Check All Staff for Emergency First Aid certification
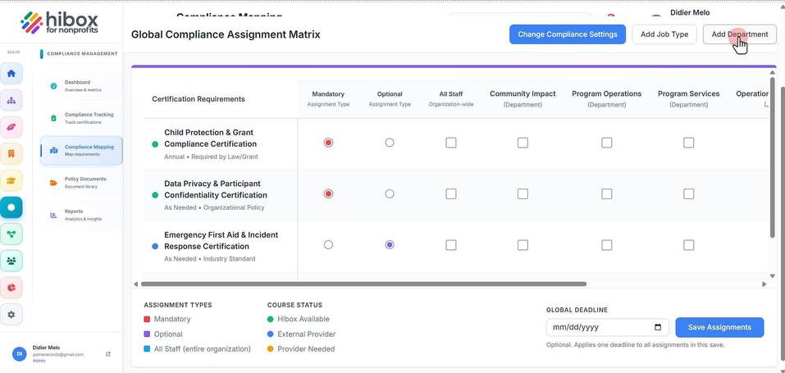 [x=451, y=245]
